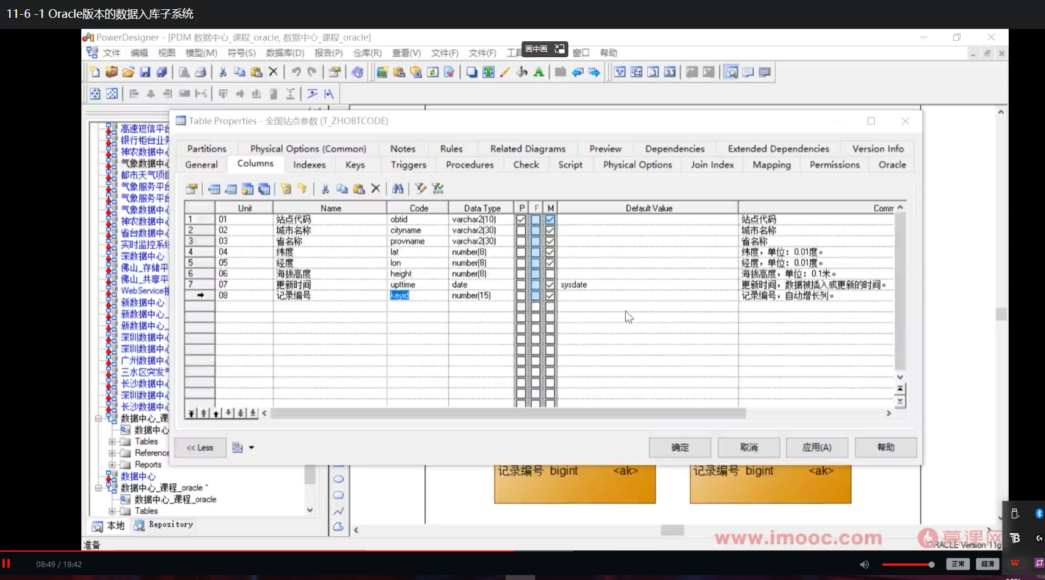Click the red pause button of the video
Viewport: 1045px width, 580px height.
pyautogui.click(x=6, y=563)
